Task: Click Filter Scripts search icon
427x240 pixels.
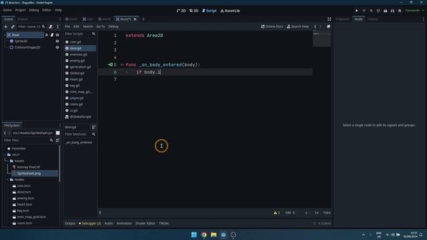Action: pyautogui.click(x=93, y=34)
